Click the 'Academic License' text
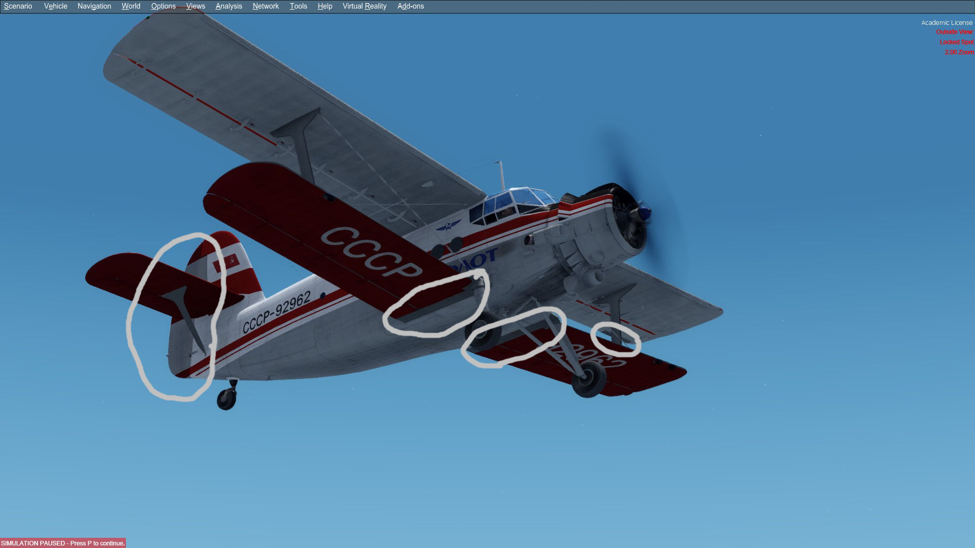The width and height of the screenshot is (975, 548). point(947,23)
